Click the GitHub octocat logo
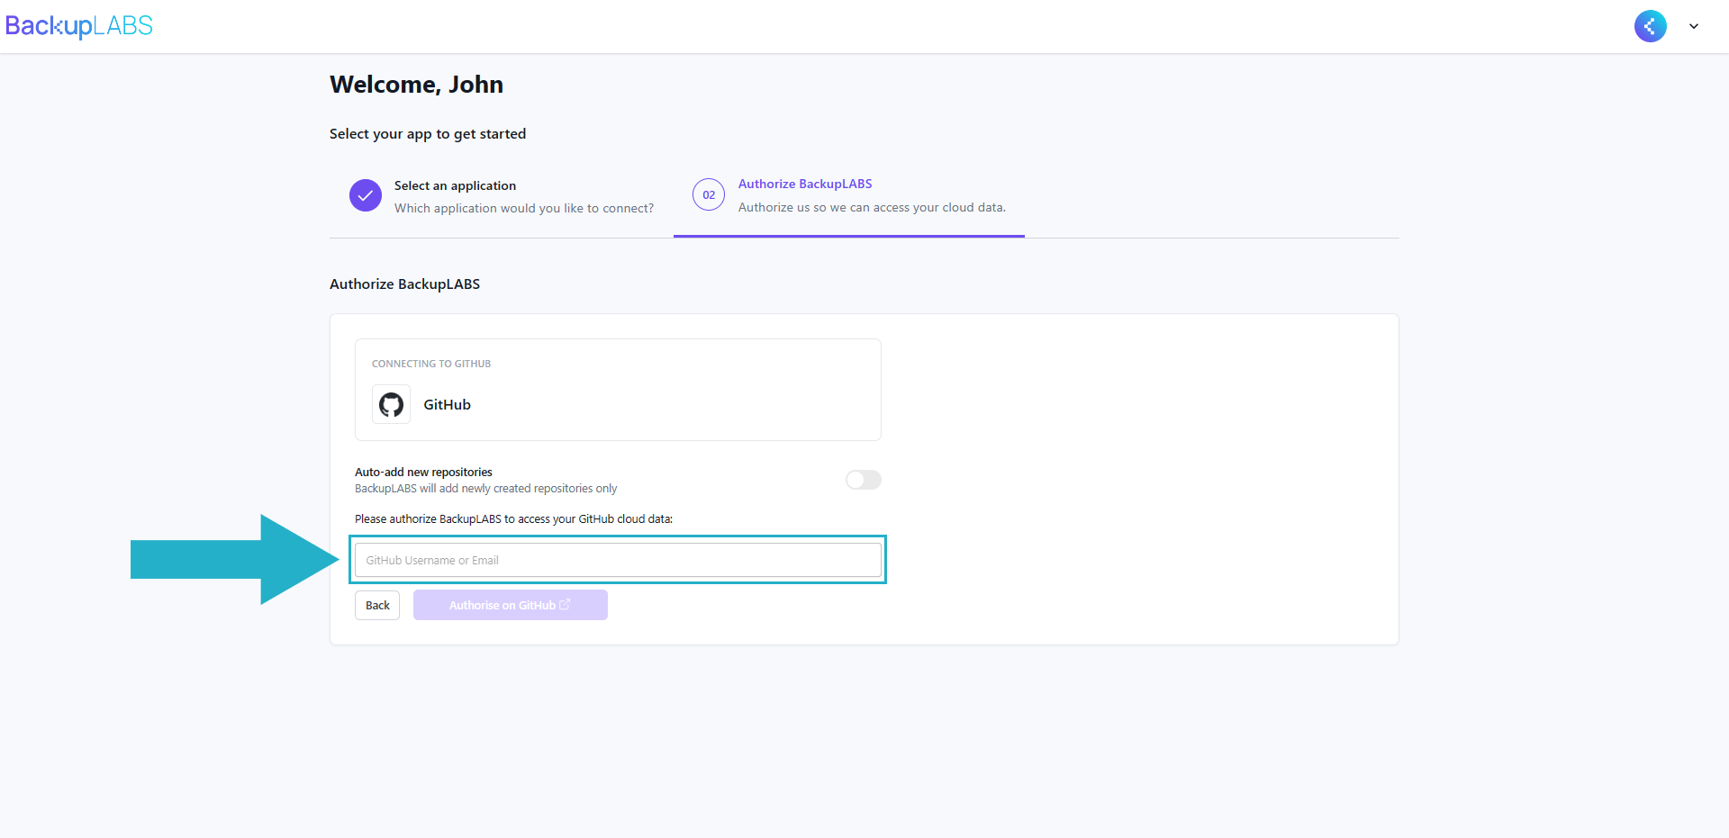 pyautogui.click(x=391, y=405)
